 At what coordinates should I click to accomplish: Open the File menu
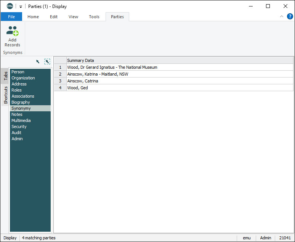11,17
